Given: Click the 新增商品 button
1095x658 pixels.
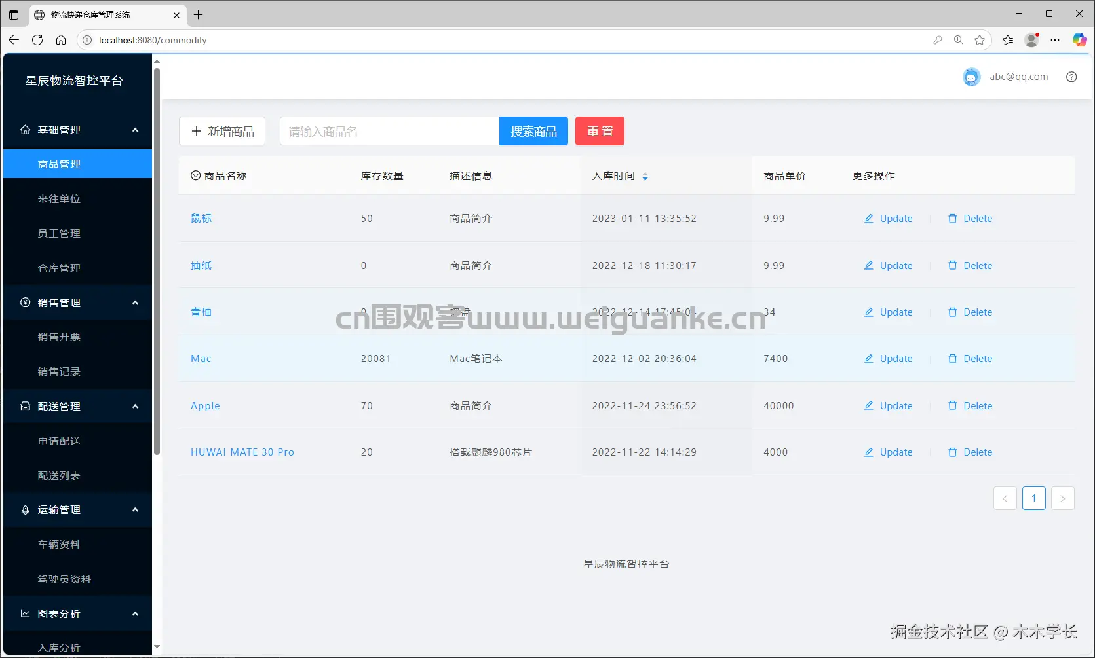Looking at the screenshot, I should coord(222,131).
